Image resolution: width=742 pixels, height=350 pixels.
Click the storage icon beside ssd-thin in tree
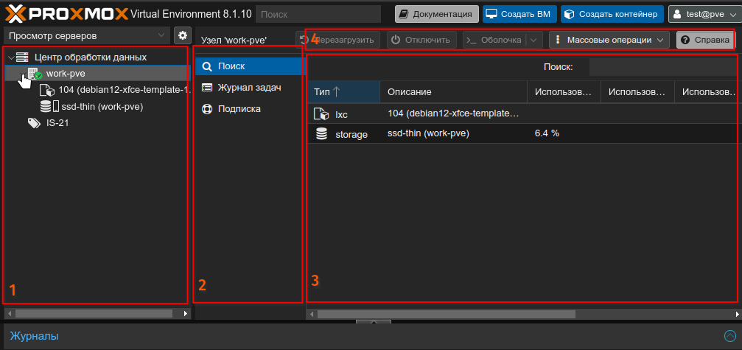(x=49, y=107)
